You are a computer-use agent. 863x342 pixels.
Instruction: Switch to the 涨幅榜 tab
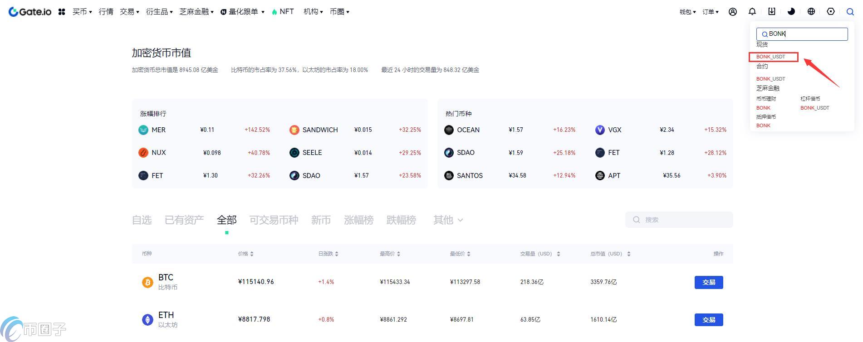tap(358, 220)
